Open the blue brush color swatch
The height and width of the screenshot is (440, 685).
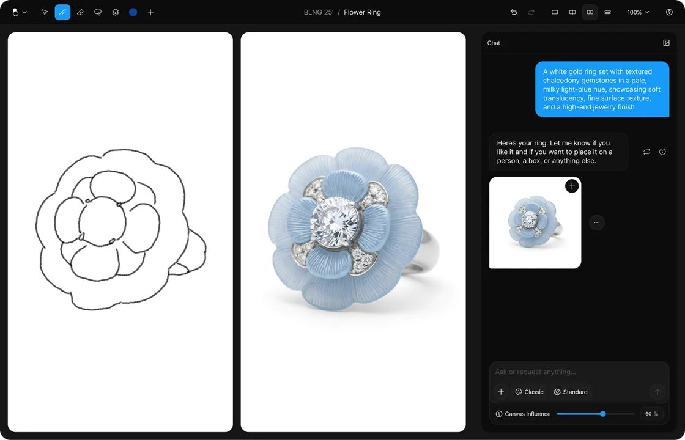click(x=133, y=12)
